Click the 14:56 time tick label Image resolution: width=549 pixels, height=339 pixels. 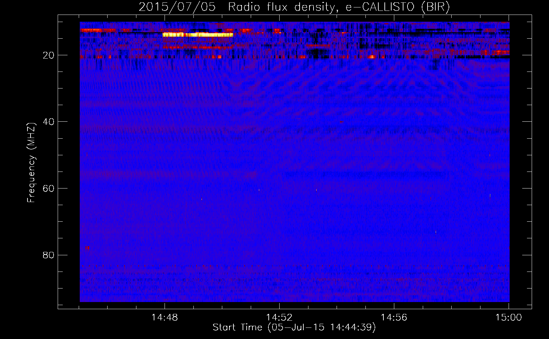(x=394, y=317)
